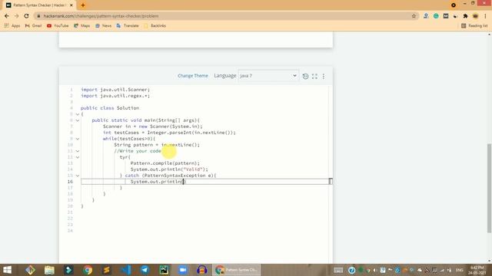Screen dimensions: 492x276
Task: Open the Language dropdown showing Java 7
Action: pyautogui.click(x=268, y=76)
